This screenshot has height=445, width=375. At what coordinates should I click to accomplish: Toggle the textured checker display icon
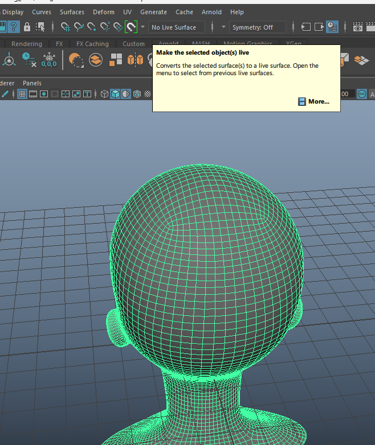point(148,94)
